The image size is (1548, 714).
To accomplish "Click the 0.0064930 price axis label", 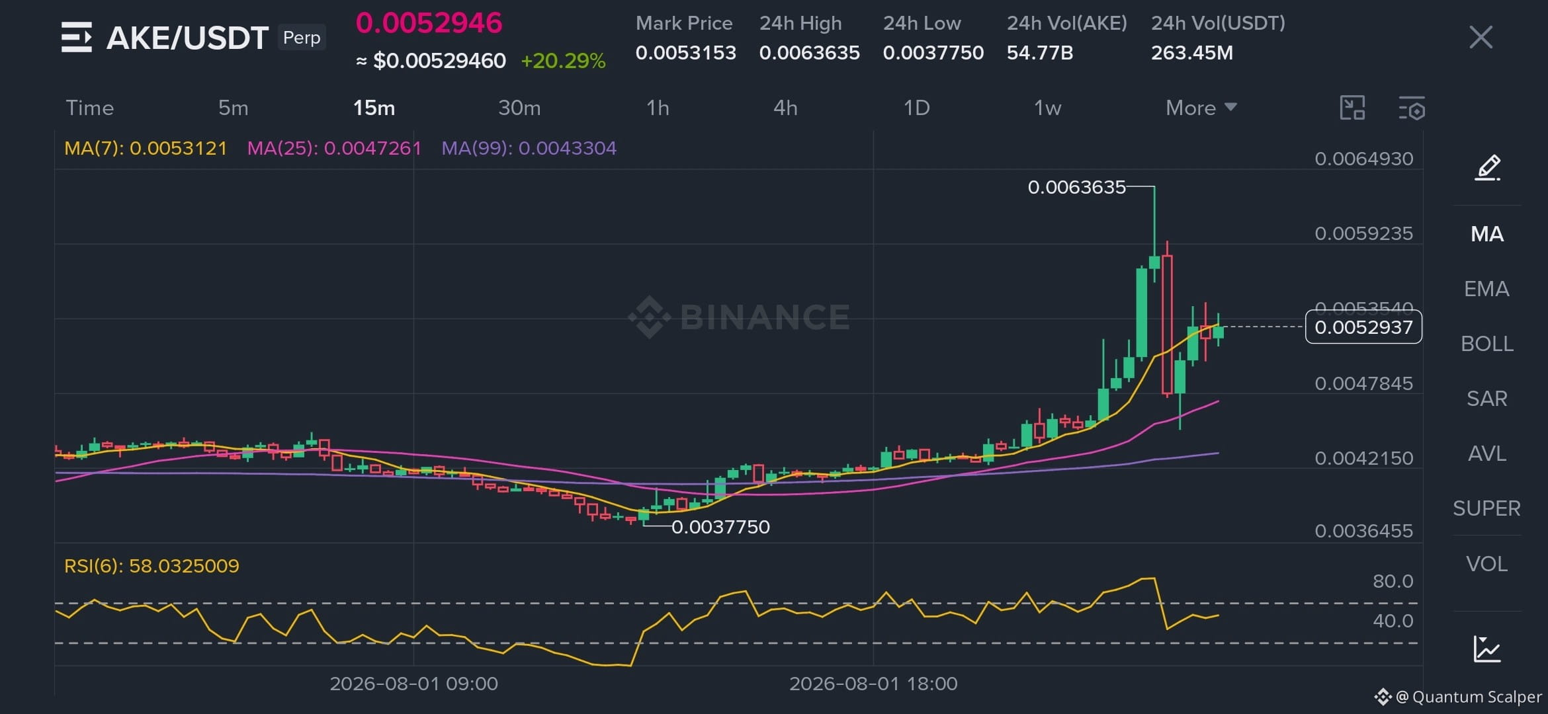I will 1364,159.
